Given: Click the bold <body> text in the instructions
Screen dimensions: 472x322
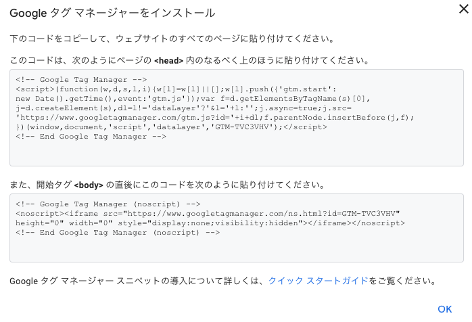Looking at the screenshot, I should [x=89, y=185].
